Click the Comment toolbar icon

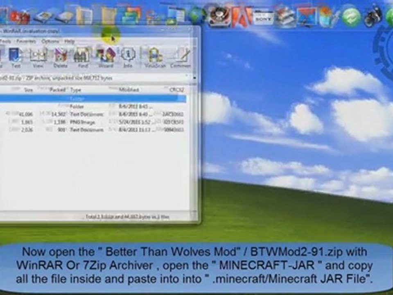coord(181,58)
